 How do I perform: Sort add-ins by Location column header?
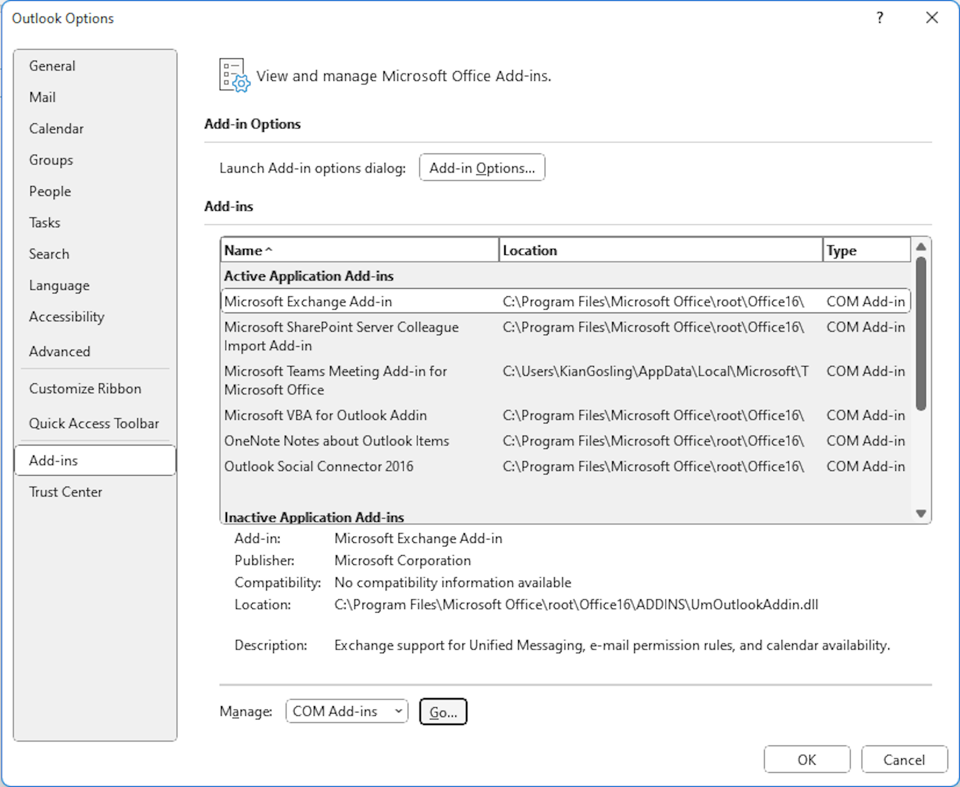pyautogui.click(x=661, y=250)
